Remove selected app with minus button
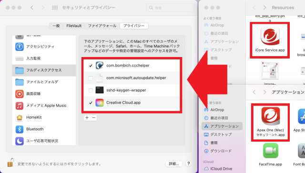The height and width of the screenshot is (173, 305). tap(94, 118)
